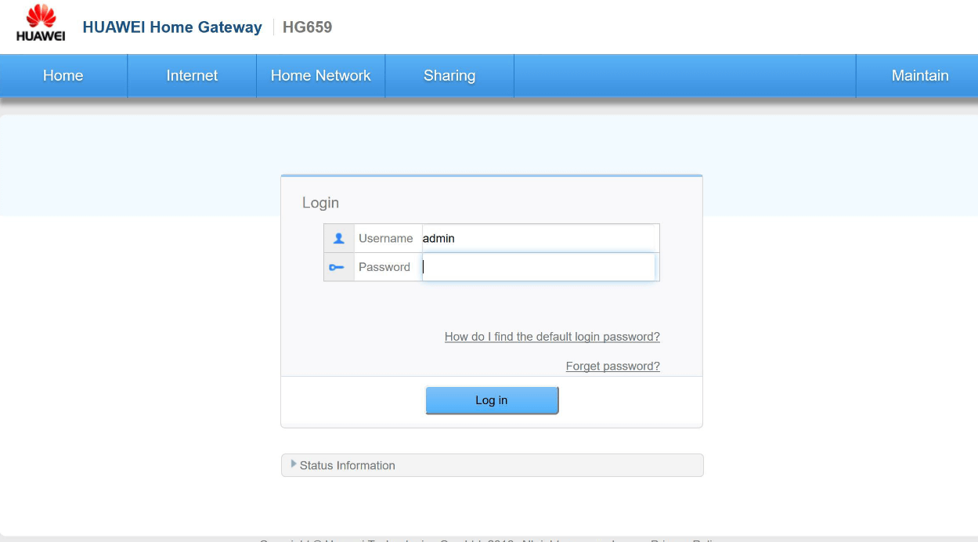Follow the 'Forget password?' link
The width and height of the screenshot is (978, 542).
click(x=612, y=367)
